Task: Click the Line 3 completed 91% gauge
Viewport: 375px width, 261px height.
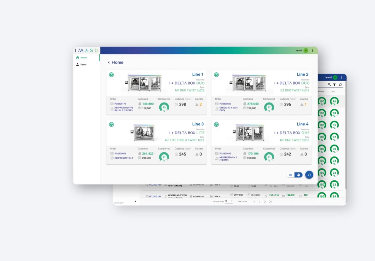Action: click(164, 157)
